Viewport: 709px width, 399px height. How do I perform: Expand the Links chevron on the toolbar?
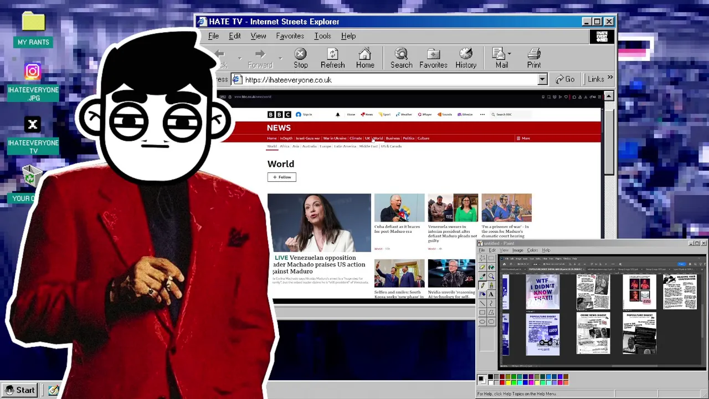[610, 78]
